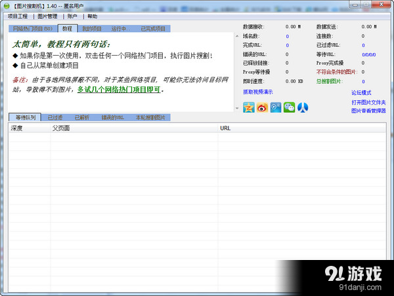Open 图片查看管理器 link

pos(368,111)
